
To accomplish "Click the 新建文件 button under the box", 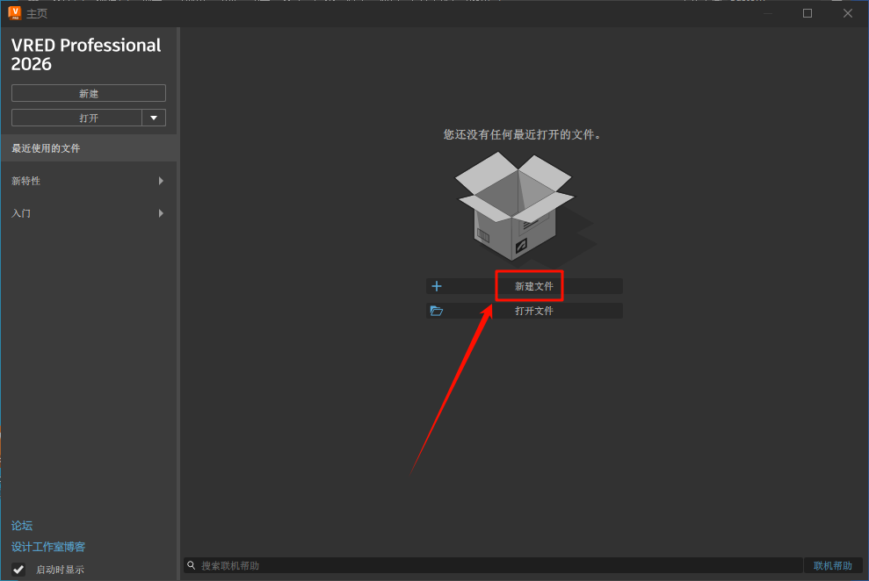I will click(x=533, y=286).
